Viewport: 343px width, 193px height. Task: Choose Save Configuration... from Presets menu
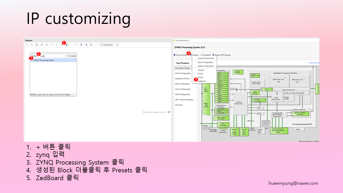click(206, 62)
